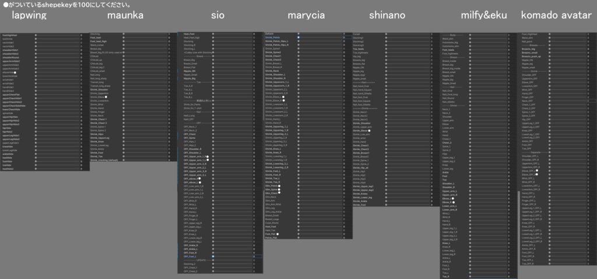The height and width of the screenshot is (279, 597).
Task: Select the OFF_Chest_2 label in sio list
Action: click(191, 271)
